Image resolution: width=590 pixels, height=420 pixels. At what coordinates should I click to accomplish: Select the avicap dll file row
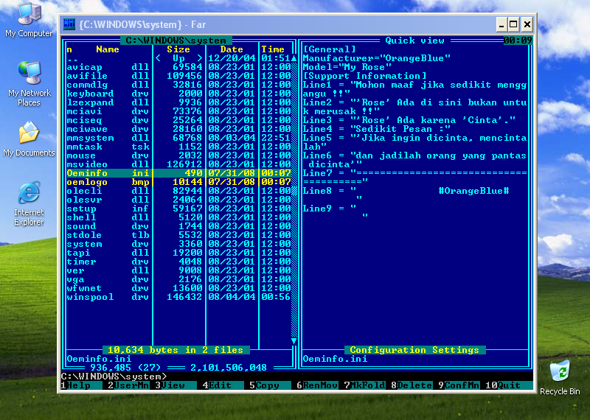178,67
